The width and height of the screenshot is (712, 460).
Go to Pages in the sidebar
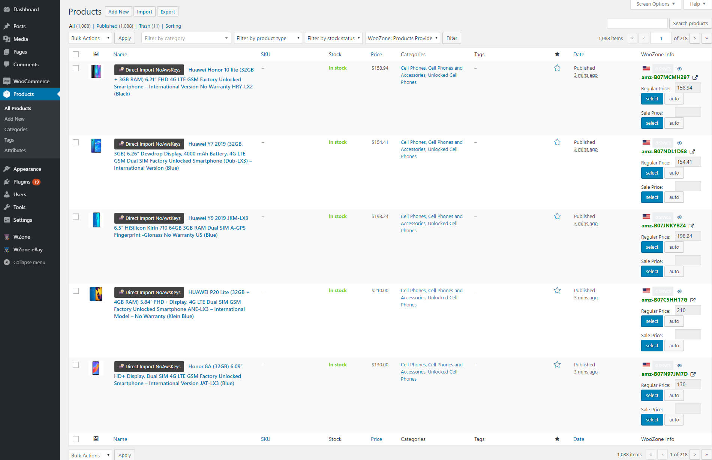coord(20,52)
